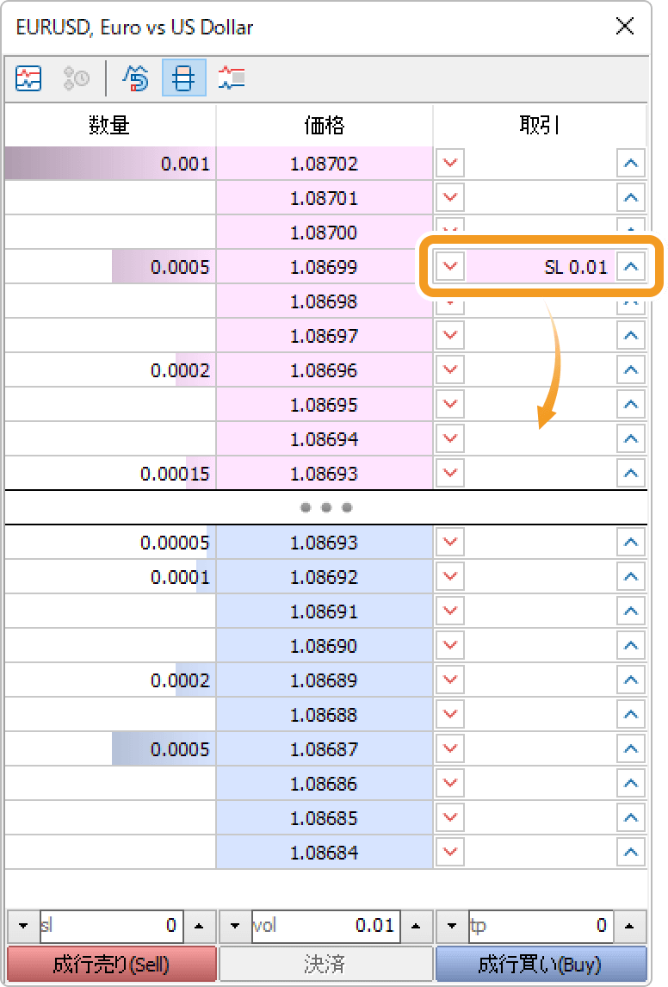Screen dimensions: 668x987
Task: Open the vol volume dropdown arrow
Action: [x=235, y=926]
